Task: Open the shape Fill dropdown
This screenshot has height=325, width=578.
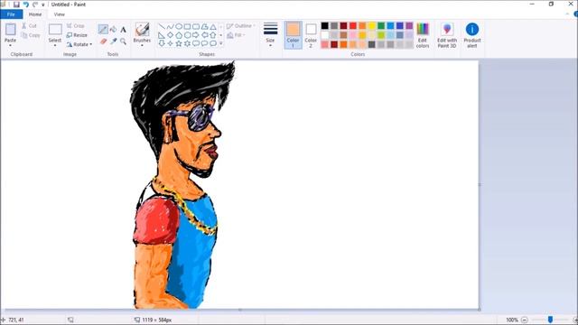Action: [x=236, y=35]
